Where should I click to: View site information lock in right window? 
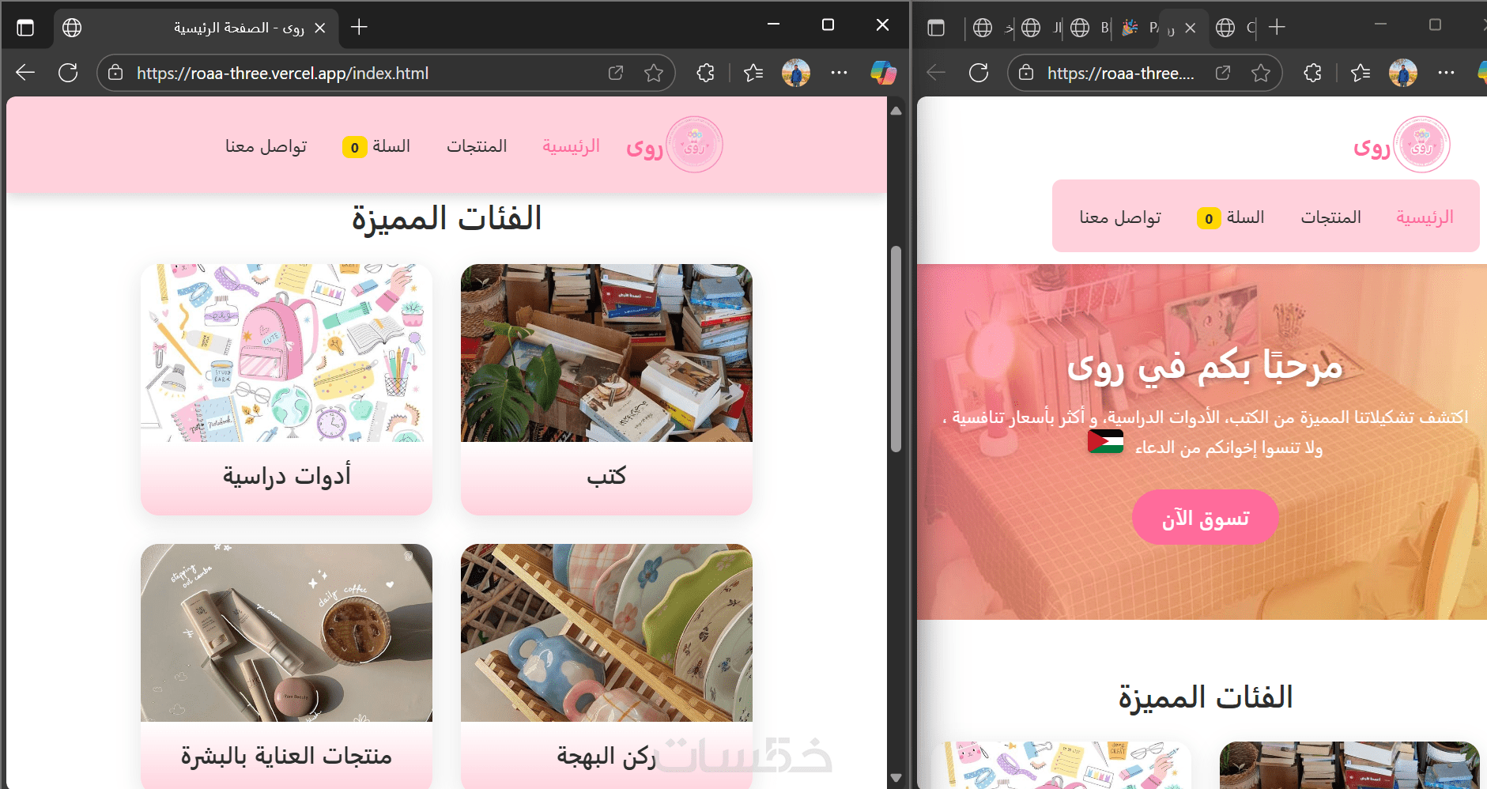coord(1026,73)
